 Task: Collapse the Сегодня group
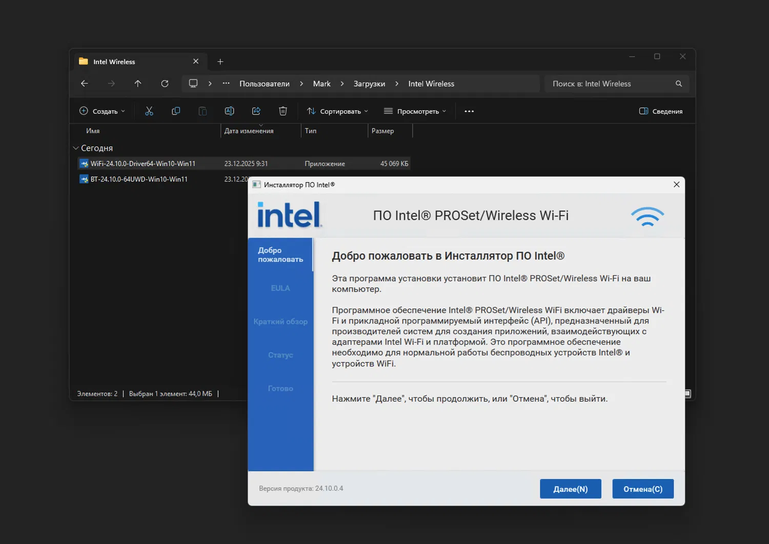pyautogui.click(x=76, y=148)
